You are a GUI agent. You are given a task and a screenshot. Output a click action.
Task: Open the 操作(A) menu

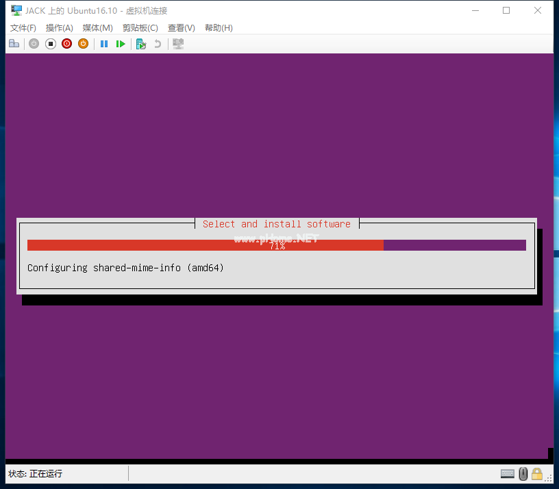click(59, 28)
